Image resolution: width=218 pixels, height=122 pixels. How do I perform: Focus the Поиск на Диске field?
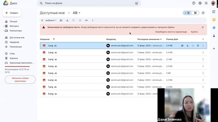click(89, 3)
